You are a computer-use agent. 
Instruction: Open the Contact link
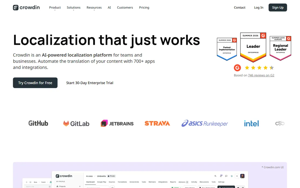coord(239,7)
